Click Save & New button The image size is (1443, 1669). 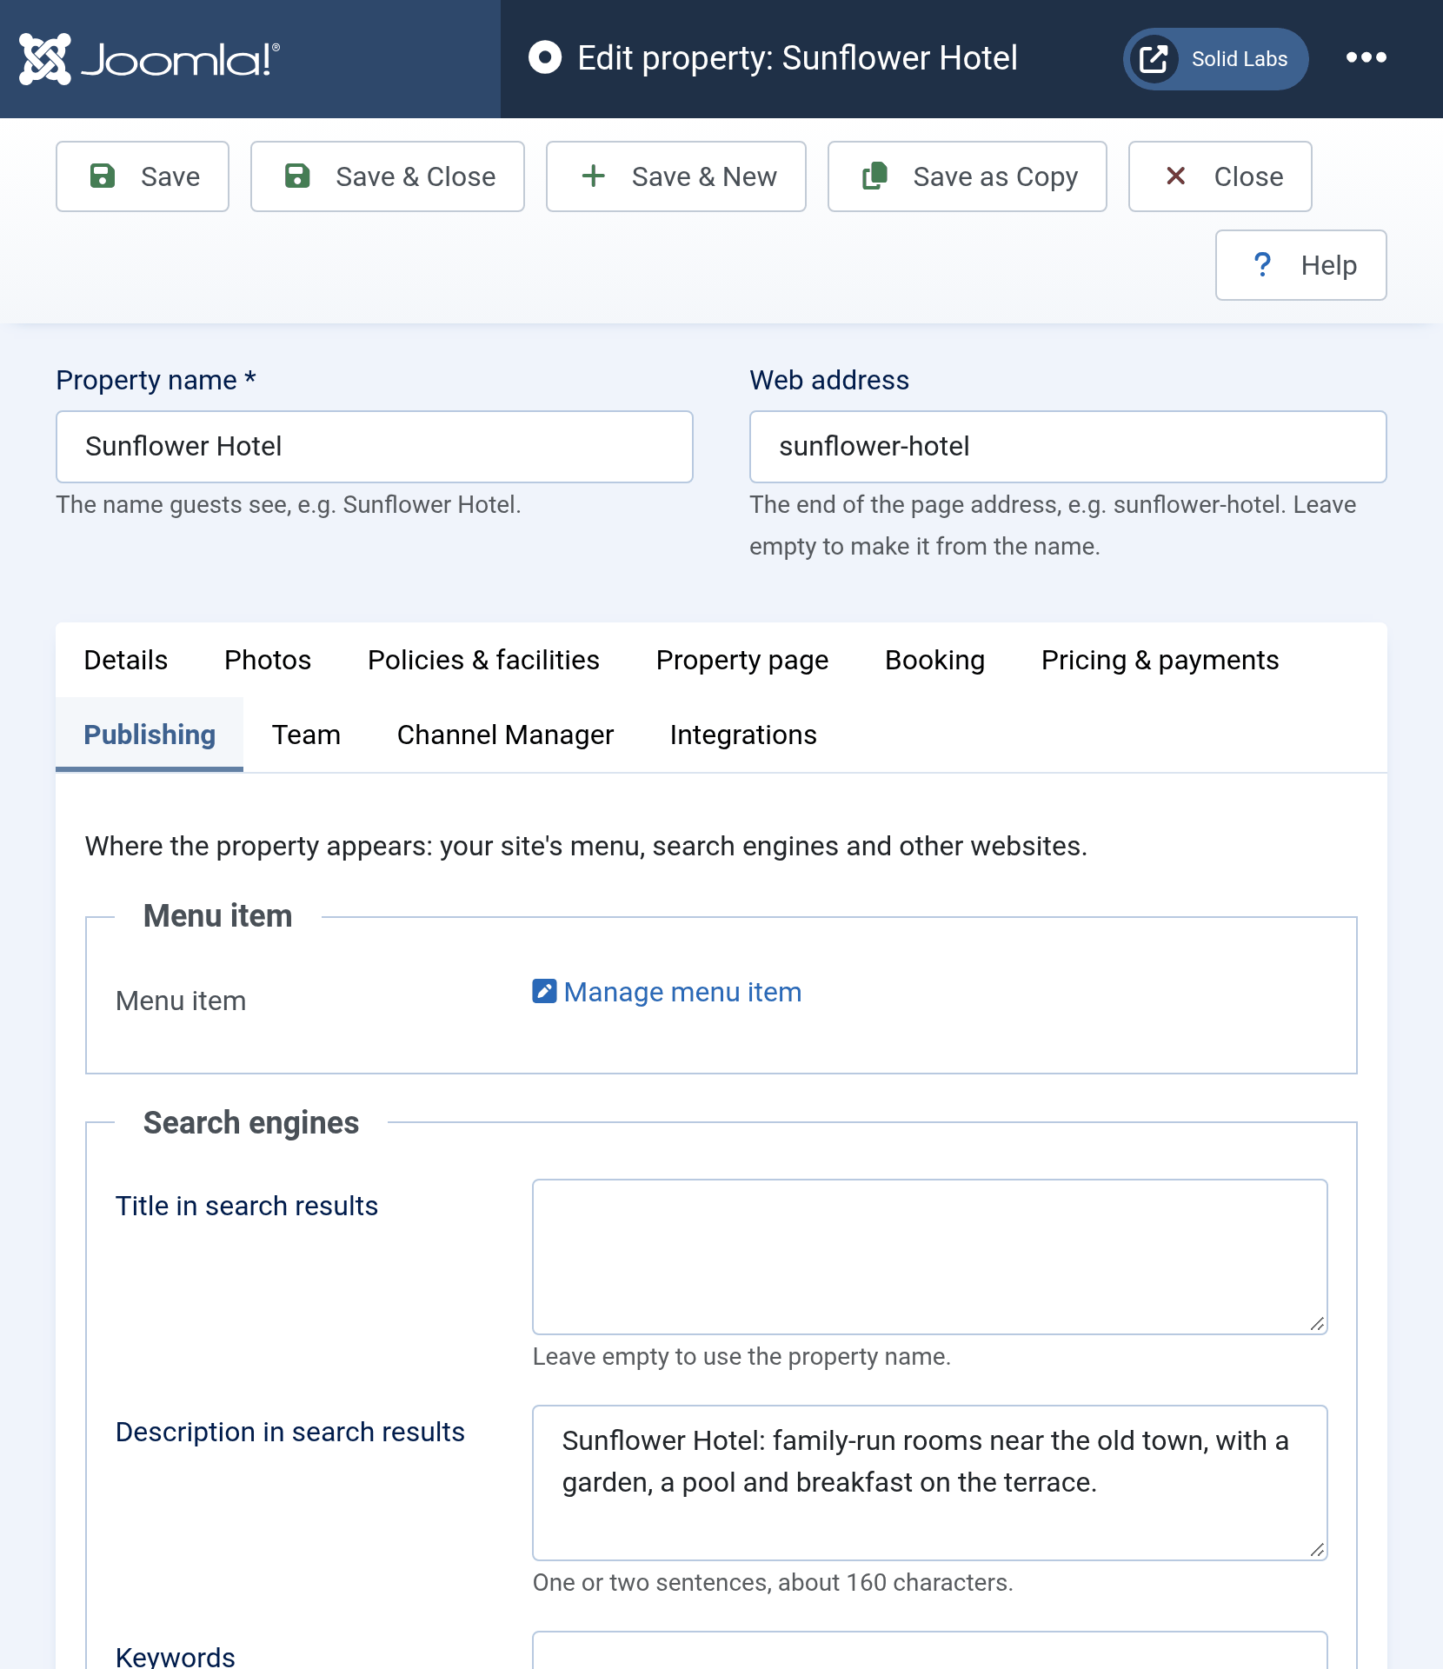(676, 176)
